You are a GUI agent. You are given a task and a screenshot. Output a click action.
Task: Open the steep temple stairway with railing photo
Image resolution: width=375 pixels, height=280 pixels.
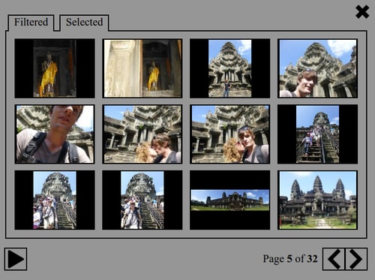(317, 134)
